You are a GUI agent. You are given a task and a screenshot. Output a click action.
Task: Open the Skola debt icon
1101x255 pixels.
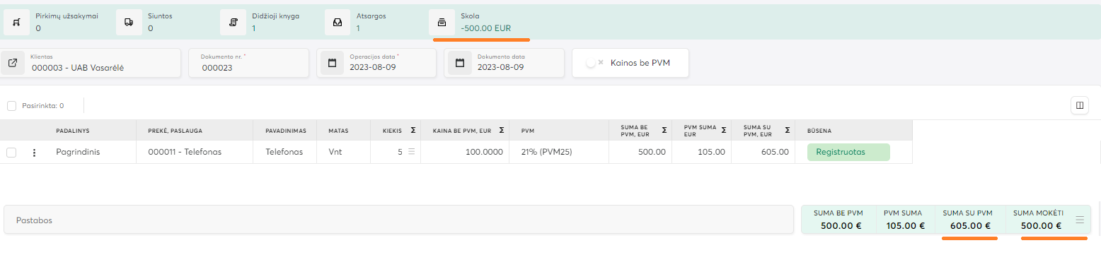tap(442, 22)
